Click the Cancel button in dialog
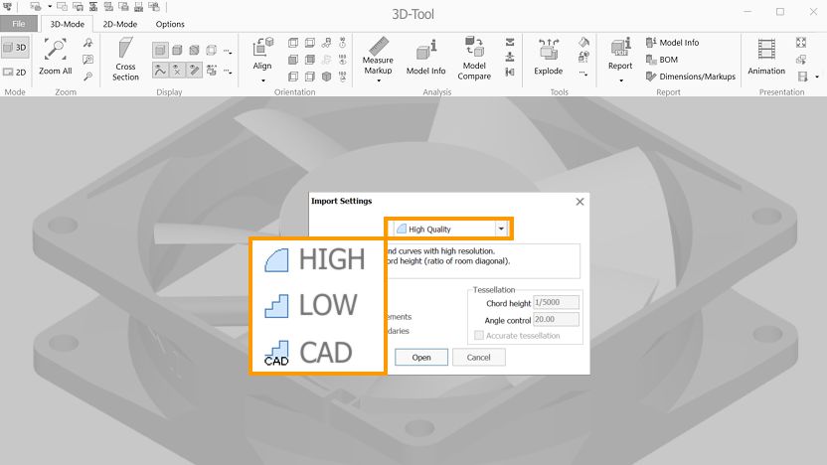 (478, 357)
